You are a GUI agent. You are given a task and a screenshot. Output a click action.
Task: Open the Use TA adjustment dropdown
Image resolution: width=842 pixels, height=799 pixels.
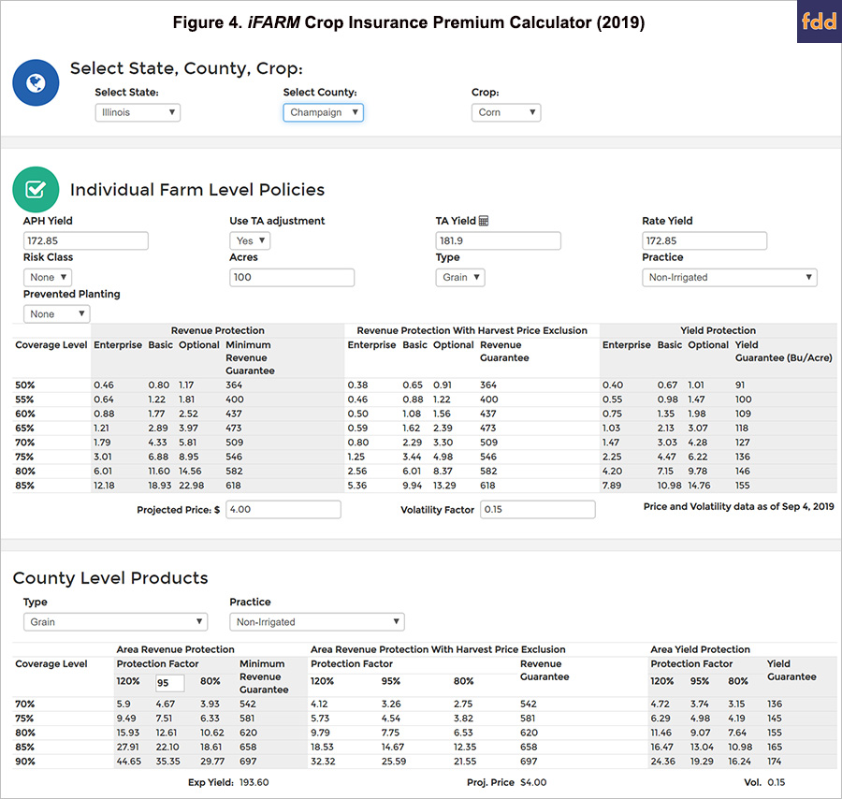(250, 240)
